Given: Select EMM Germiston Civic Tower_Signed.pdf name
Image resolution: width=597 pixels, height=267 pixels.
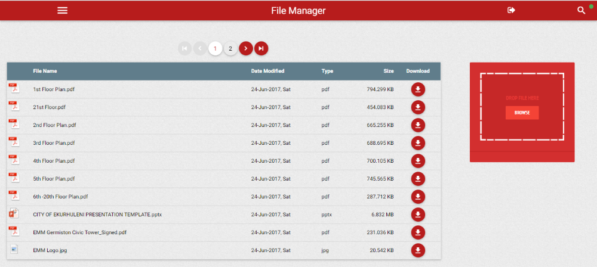Looking at the screenshot, I should tap(79, 232).
